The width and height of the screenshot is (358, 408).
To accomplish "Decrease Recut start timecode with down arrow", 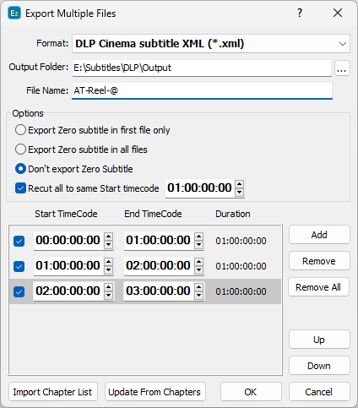I will 239,192.
